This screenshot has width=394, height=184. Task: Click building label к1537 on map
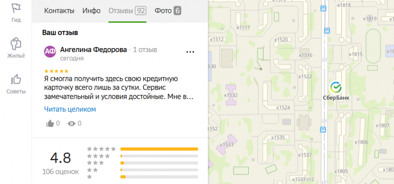pyautogui.click(x=305, y=155)
